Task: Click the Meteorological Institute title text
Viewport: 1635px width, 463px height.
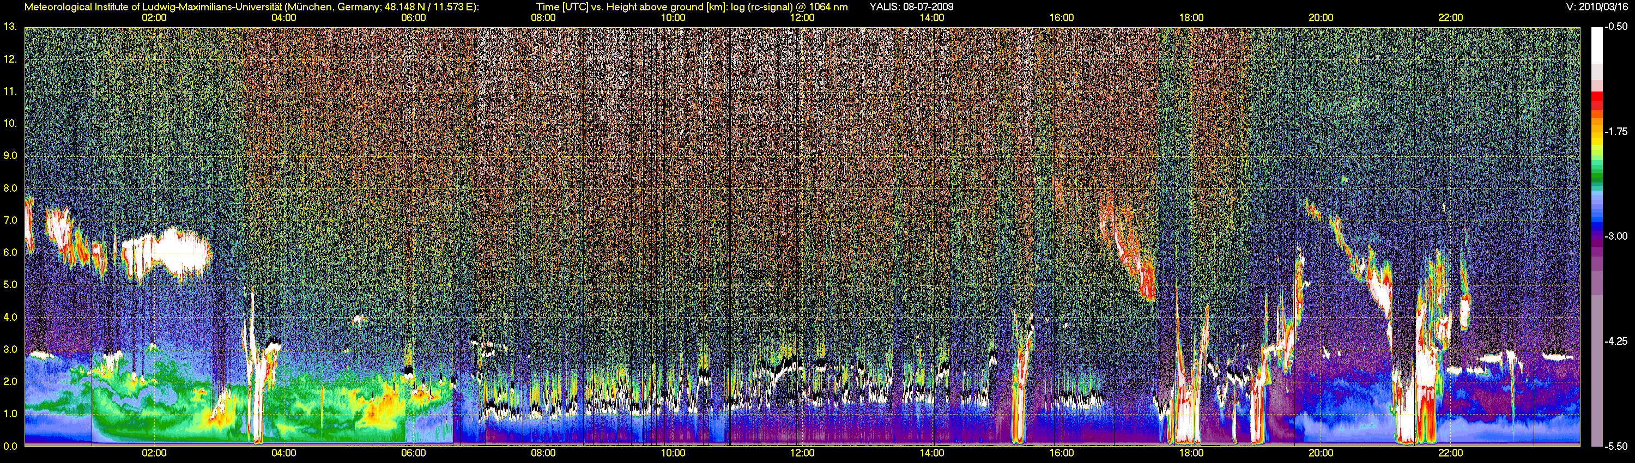Action: tap(252, 7)
